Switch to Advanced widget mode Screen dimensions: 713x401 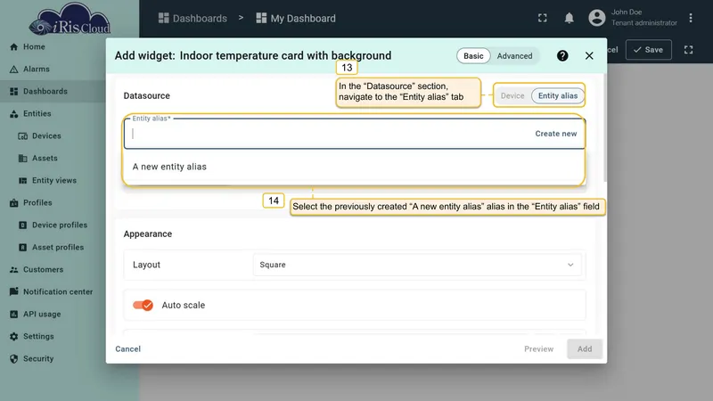514,56
